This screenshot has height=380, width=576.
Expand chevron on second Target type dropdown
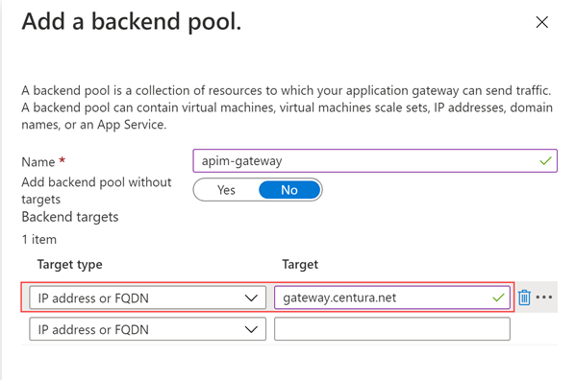click(x=251, y=329)
